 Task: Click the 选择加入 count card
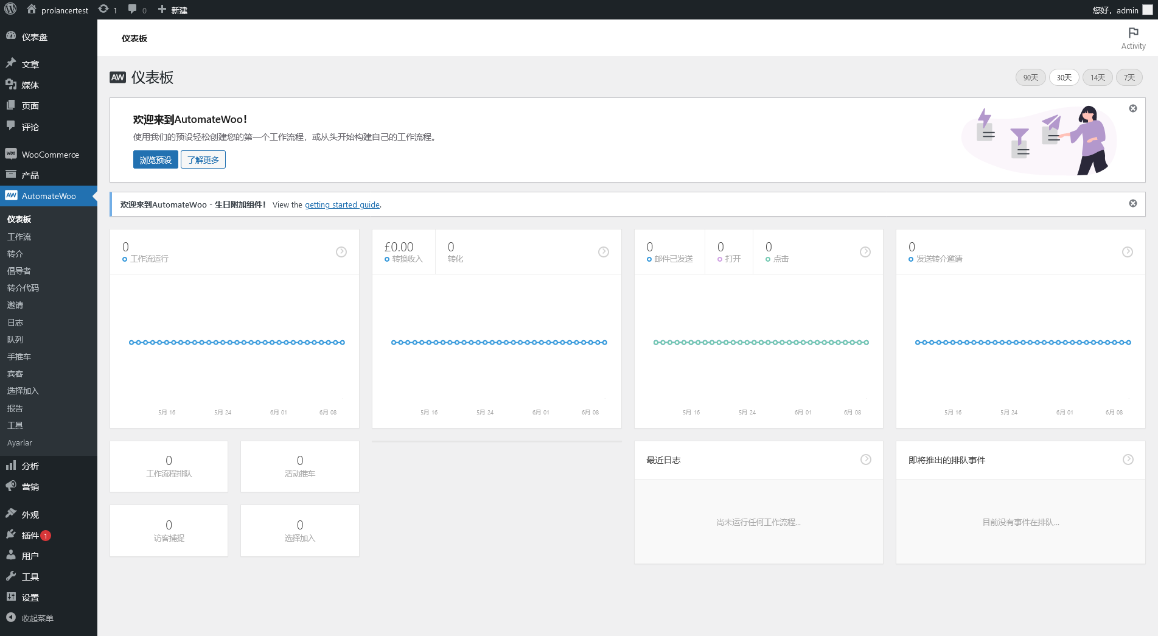(300, 531)
